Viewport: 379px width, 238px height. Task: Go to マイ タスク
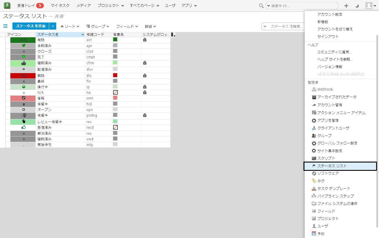coord(60,6)
